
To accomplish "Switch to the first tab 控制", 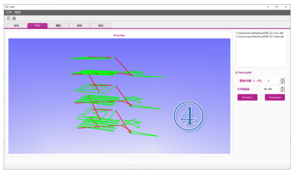I will tap(16, 25).
